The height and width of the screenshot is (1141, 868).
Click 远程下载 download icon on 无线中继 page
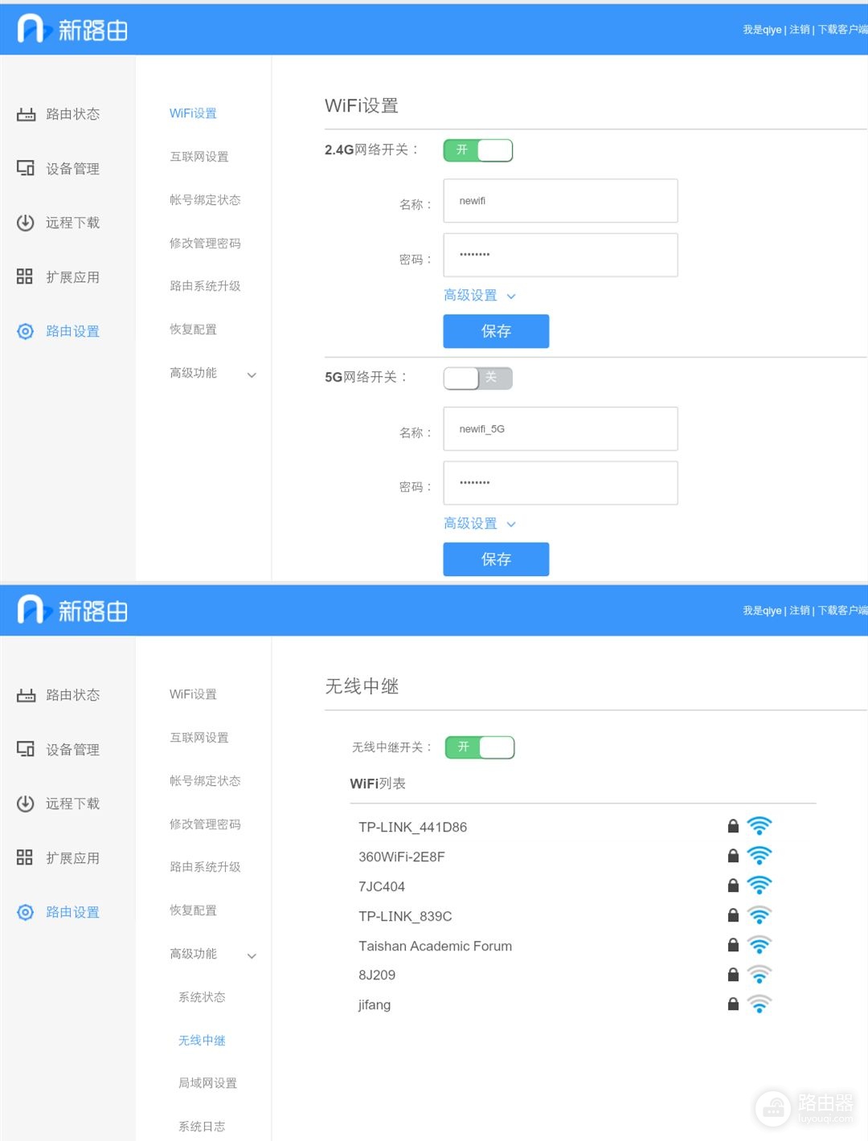coord(26,804)
